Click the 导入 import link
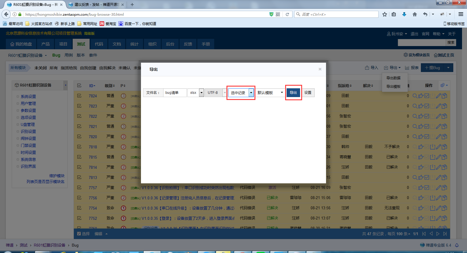 [x=372, y=68]
